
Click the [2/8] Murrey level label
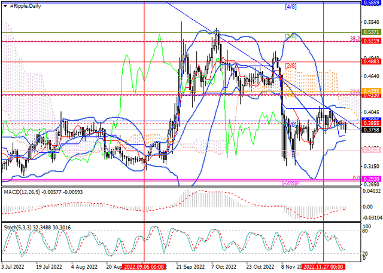pyautogui.click(x=291, y=66)
